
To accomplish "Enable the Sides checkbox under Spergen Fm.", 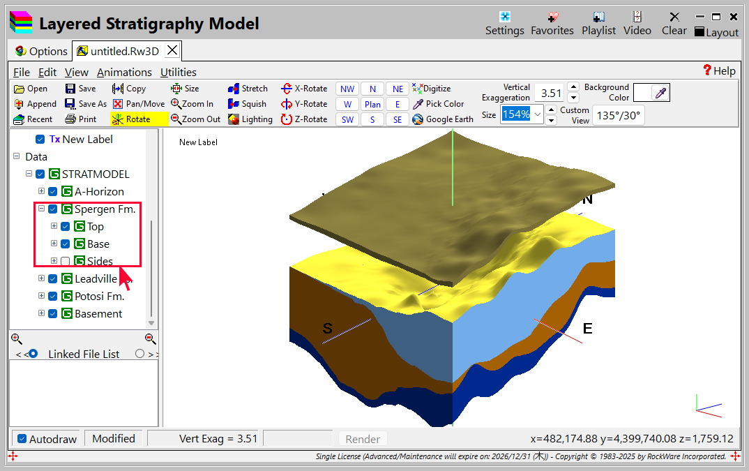I will [x=65, y=262].
